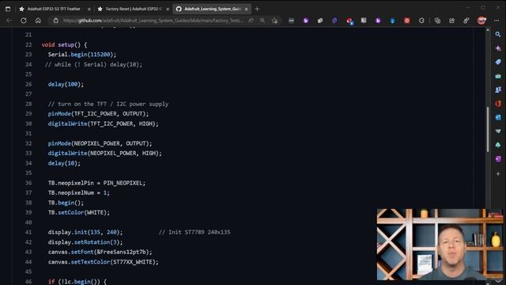The height and width of the screenshot is (285, 506).
Task: Click 'void setup() {' code line
Action: (64, 44)
